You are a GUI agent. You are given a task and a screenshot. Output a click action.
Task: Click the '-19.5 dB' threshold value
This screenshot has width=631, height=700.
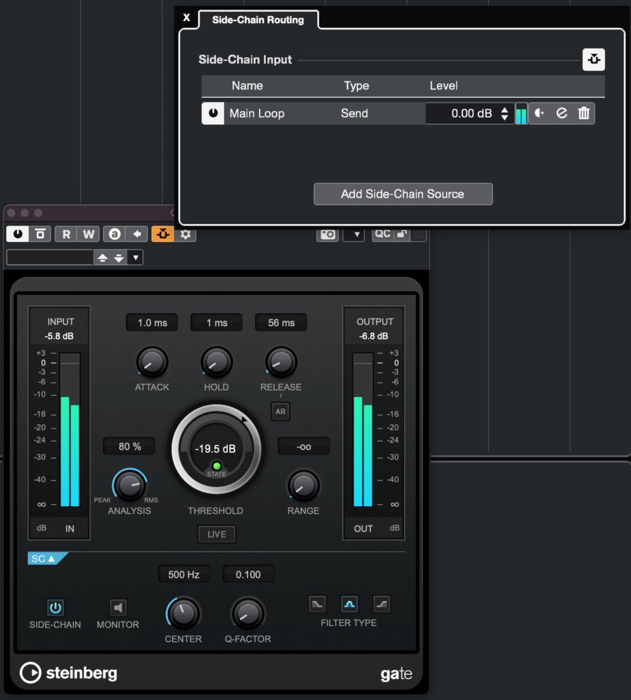click(215, 448)
